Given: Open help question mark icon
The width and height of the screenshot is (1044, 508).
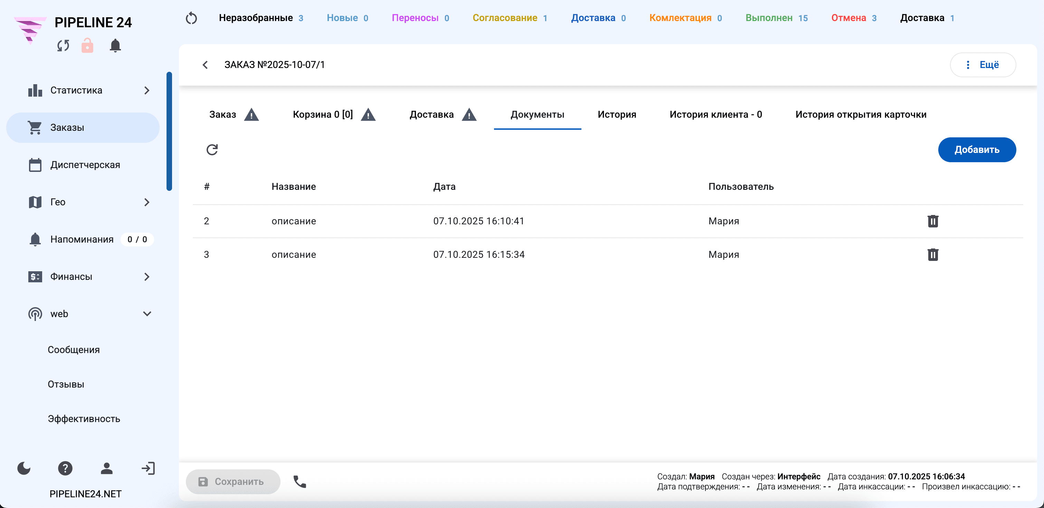Looking at the screenshot, I should coord(65,468).
